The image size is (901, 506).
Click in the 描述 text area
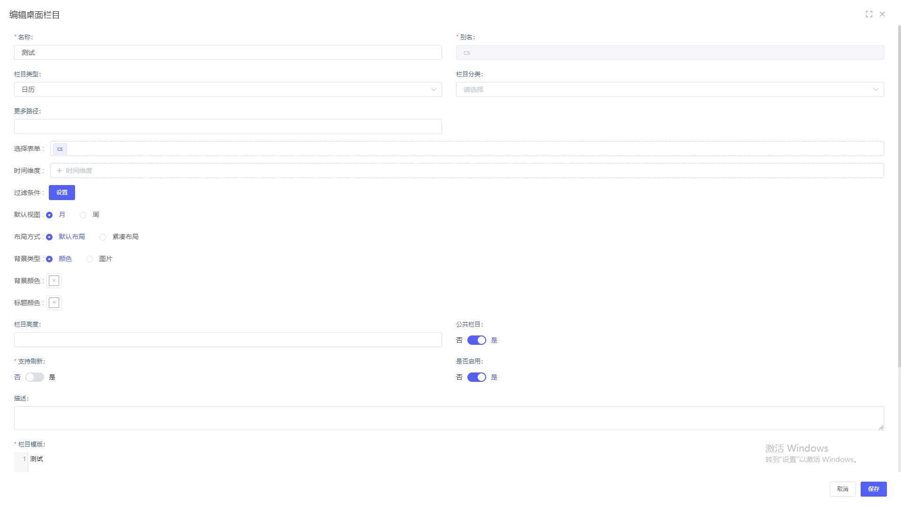point(449,418)
